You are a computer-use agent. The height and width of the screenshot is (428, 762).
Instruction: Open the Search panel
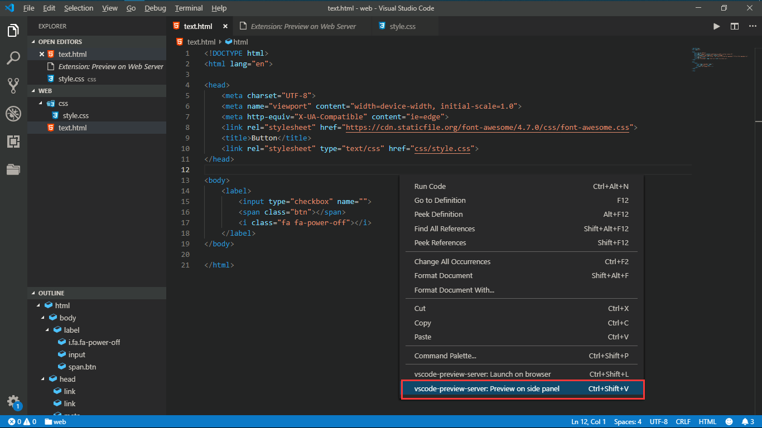click(13, 57)
